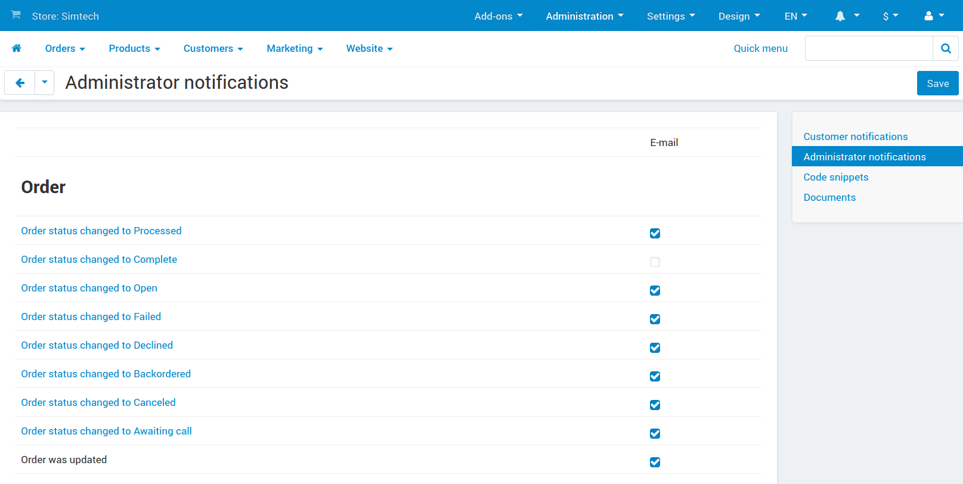Screen dimensions: 963x484
Task: Tick email for Order status changed to Complete
Action: coord(655,262)
